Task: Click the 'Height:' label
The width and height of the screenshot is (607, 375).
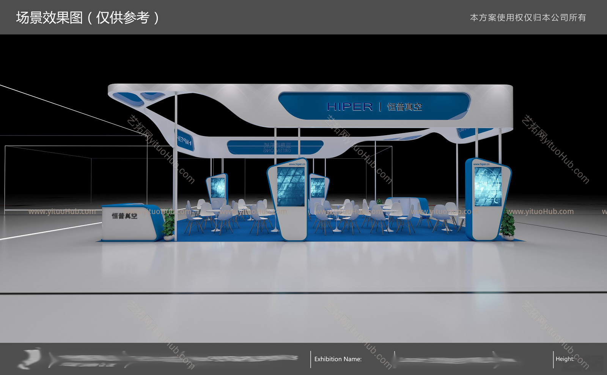Action: click(x=565, y=359)
